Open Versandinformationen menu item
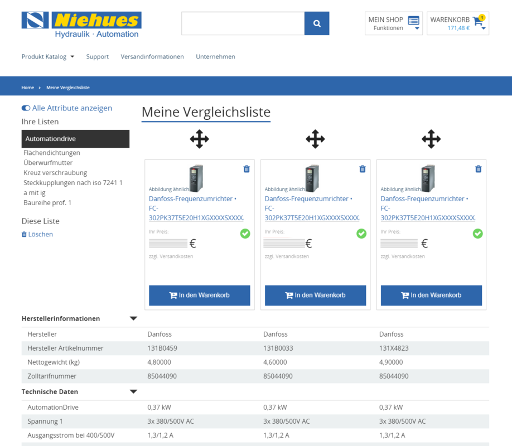Image resolution: width=512 pixels, height=446 pixels. pyautogui.click(x=152, y=56)
